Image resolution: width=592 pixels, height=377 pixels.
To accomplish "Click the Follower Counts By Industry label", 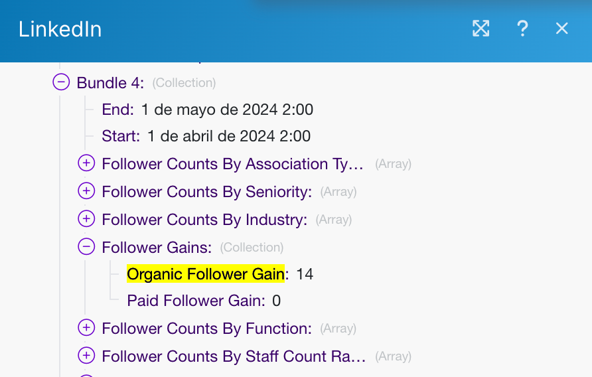I will pyautogui.click(x=204, y=220).
